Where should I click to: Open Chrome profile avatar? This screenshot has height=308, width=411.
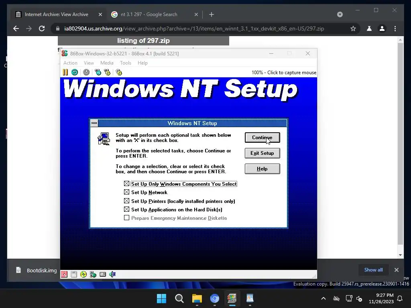click(x=382, y=28)
